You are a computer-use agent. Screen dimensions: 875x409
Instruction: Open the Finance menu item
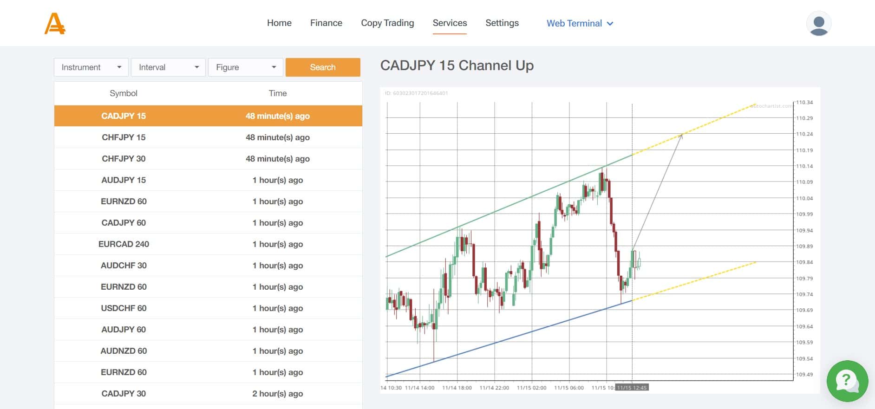pos(326,23)
